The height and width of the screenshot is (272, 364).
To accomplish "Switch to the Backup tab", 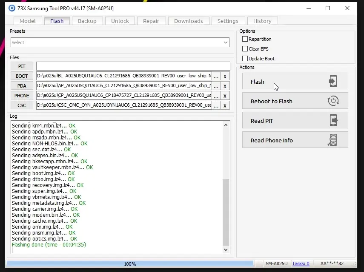I will click(87, 21).
